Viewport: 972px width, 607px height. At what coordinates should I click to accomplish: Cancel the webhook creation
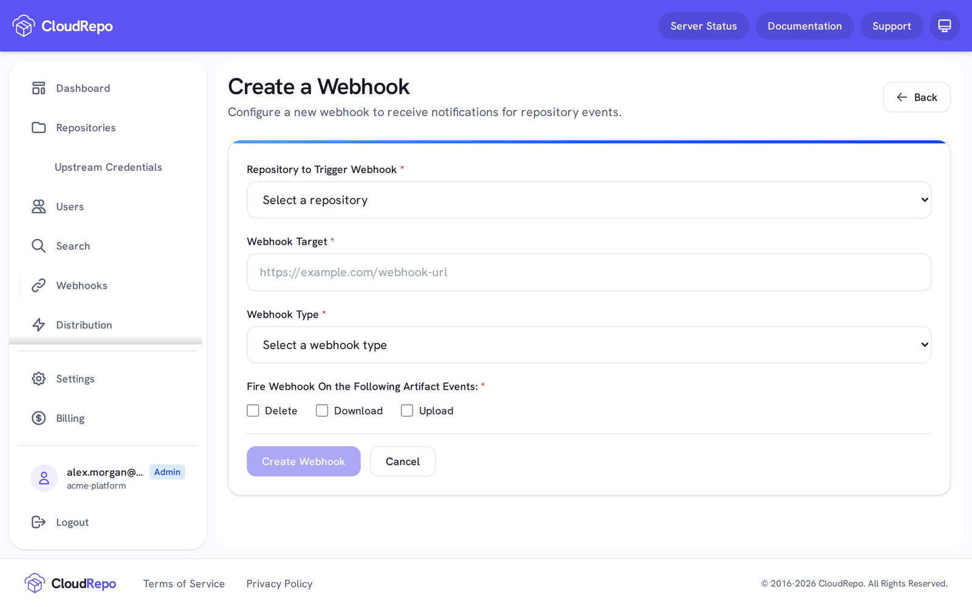pyautogui.click(x=402, y=461)
